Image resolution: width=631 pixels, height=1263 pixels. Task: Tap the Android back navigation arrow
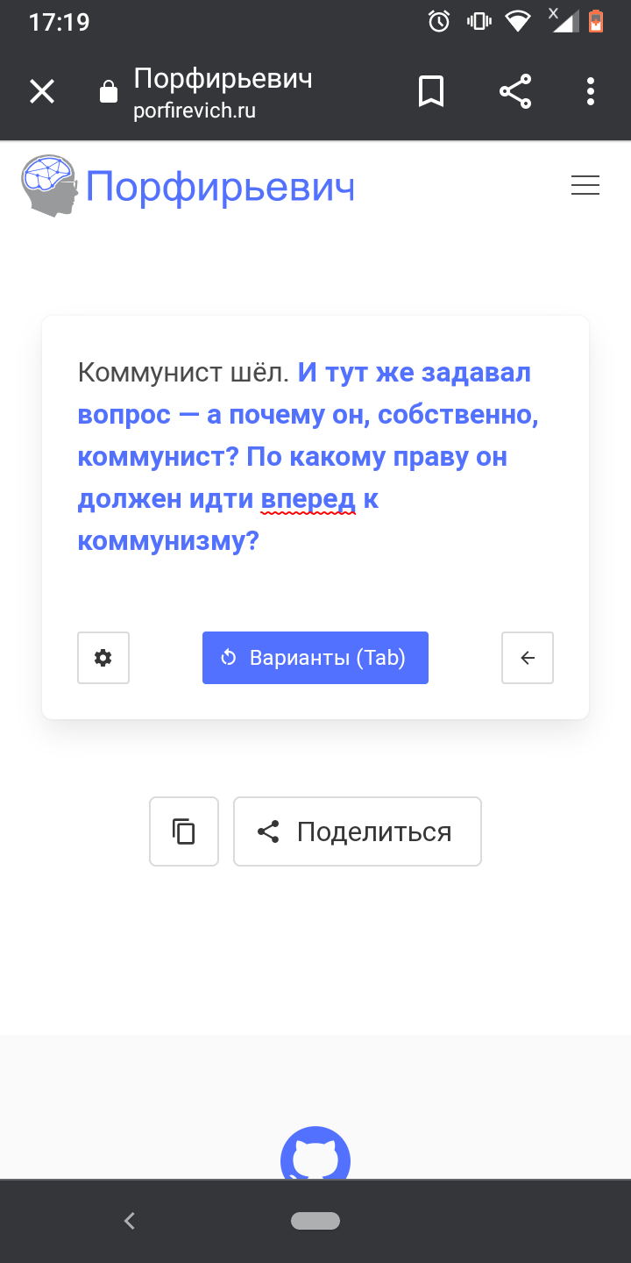click(x=130, y=1220)
